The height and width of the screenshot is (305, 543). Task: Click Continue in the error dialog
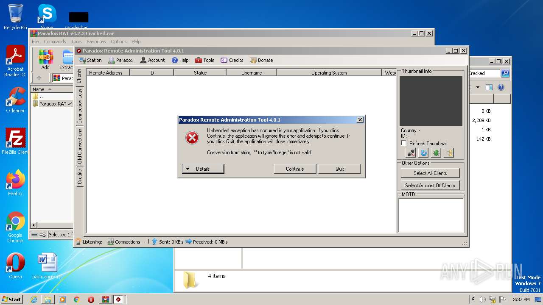295,169
